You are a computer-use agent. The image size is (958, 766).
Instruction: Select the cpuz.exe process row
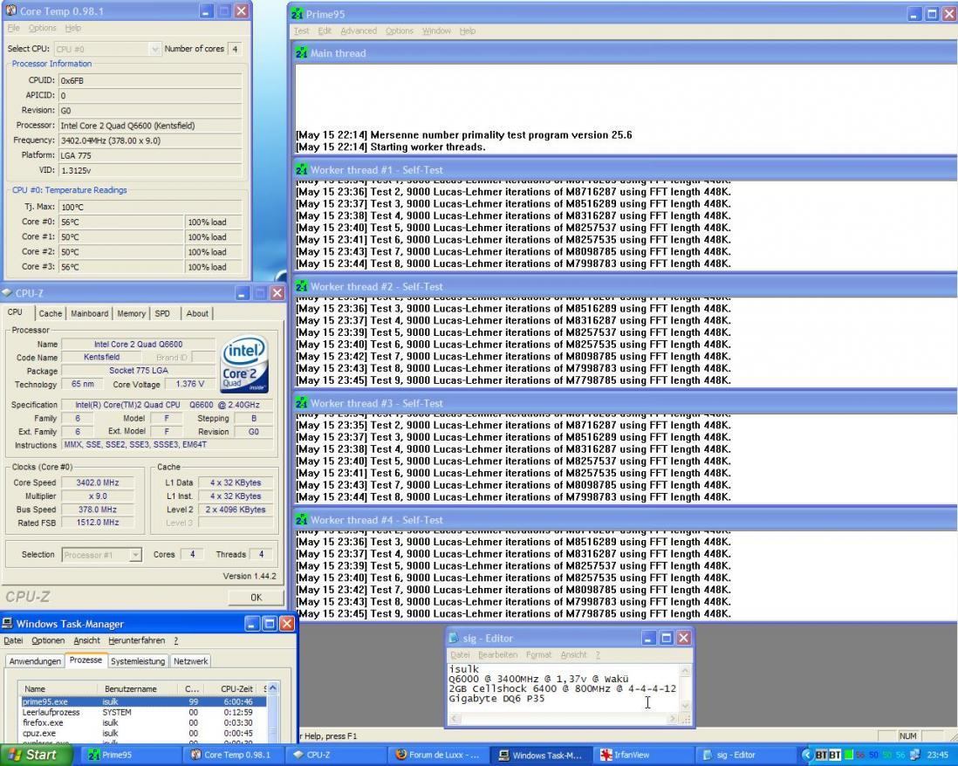144,733
